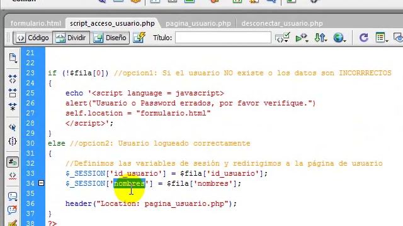Viewport: 403px width, 226px height.
Task: Click comment //opcion2: Usuario logueado correctamente
Action: [160, 143]
